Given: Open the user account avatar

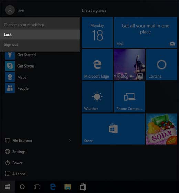Looking at the screenshot, I should tap(10, 10).
